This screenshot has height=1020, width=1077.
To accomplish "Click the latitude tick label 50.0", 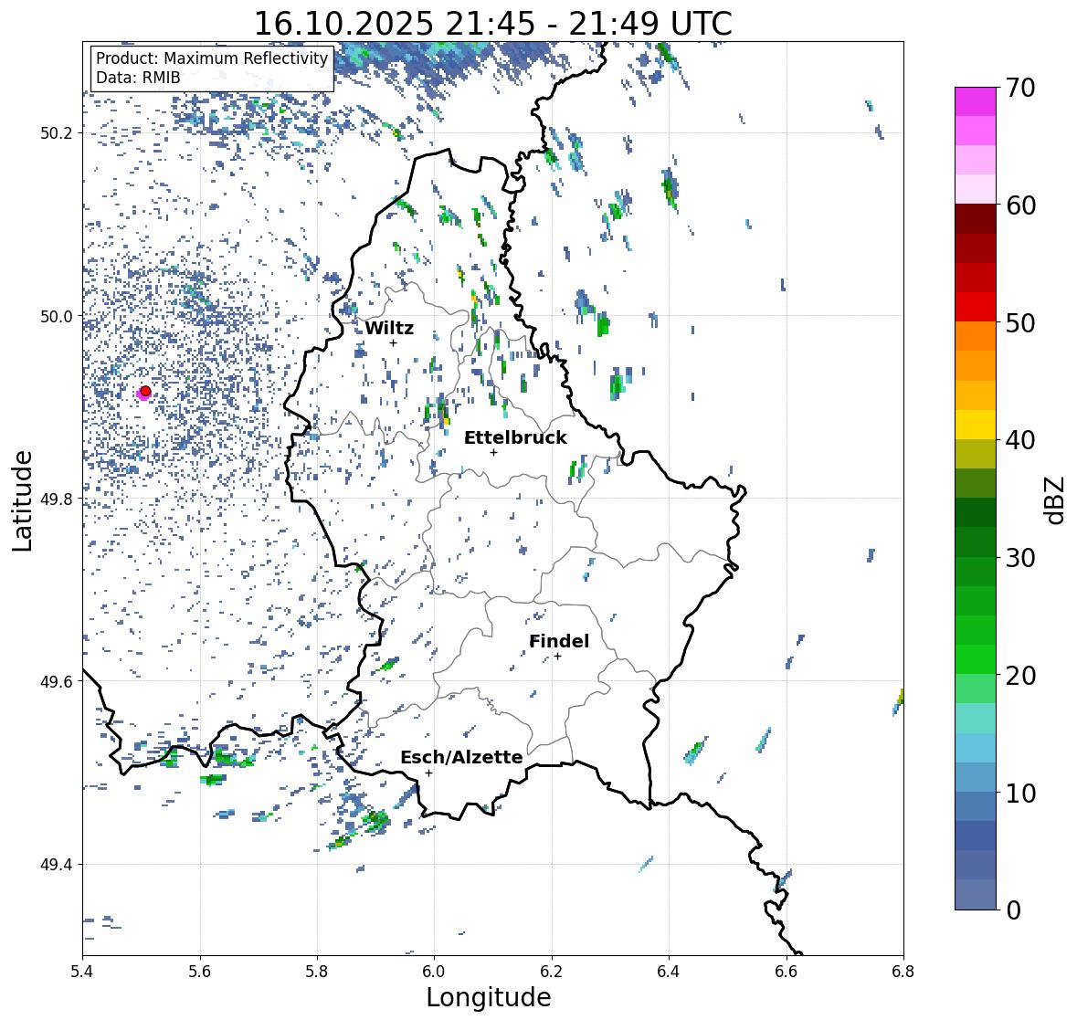I will (57, 317).
